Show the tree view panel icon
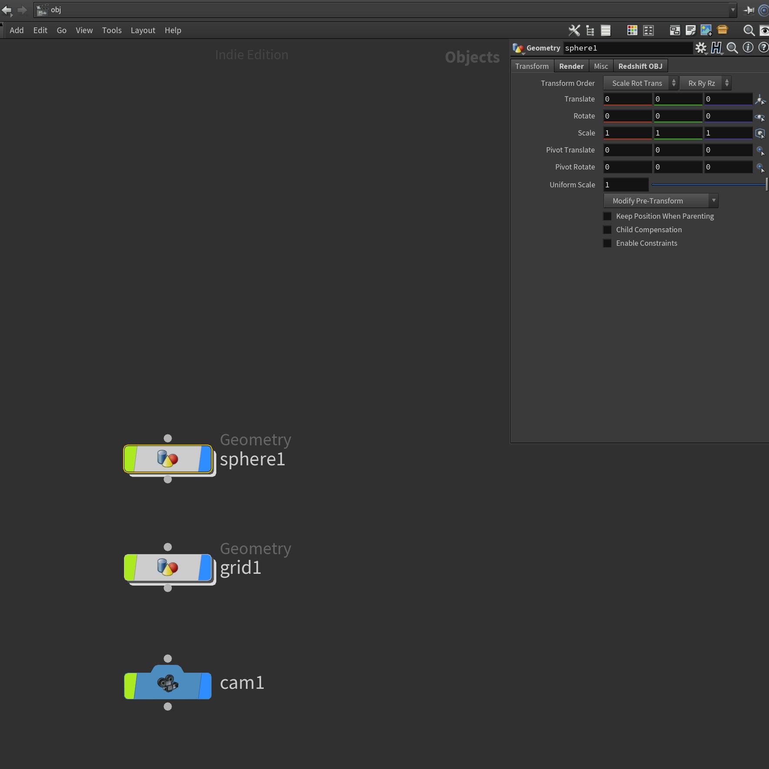769x769 pixels. pyautogui.click(x=590, y=30)
